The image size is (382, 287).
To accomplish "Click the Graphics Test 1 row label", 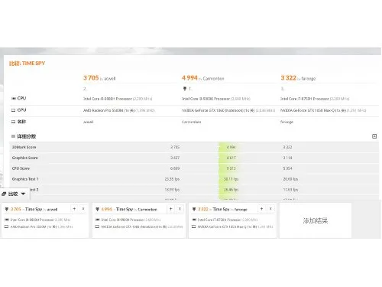I will pyautogui.click(x=25, y=179).
